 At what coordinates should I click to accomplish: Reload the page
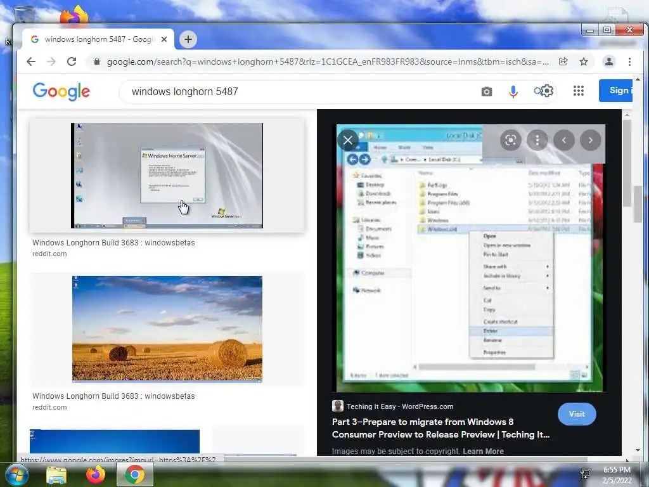click(72, 62)
